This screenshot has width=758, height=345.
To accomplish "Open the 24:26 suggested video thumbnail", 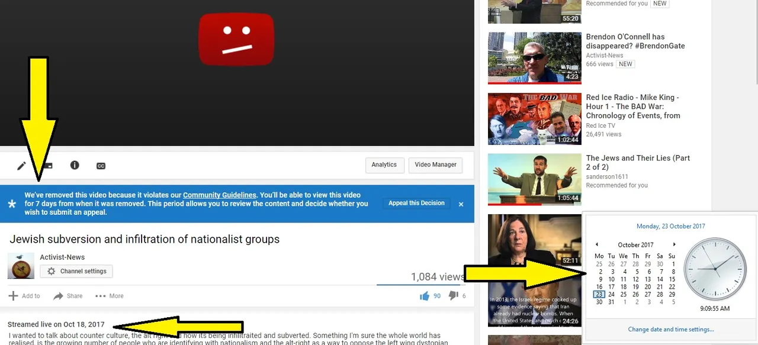I will coord(535,301).
